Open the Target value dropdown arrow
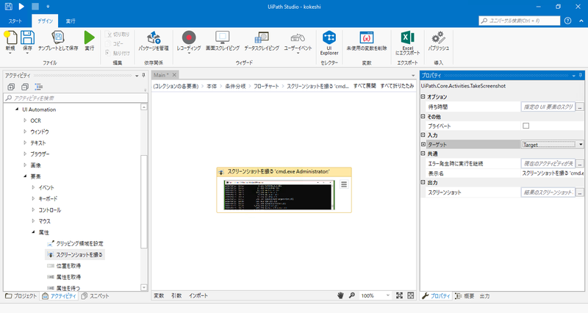The image size is (588, 313). [581, 144]
